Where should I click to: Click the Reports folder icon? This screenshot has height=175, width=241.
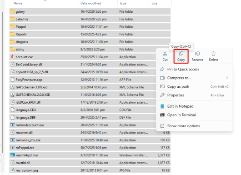click(x=13, y=34)
